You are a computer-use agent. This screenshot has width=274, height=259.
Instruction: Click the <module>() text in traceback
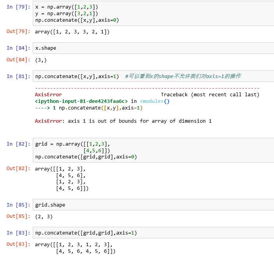coord(155,101)
